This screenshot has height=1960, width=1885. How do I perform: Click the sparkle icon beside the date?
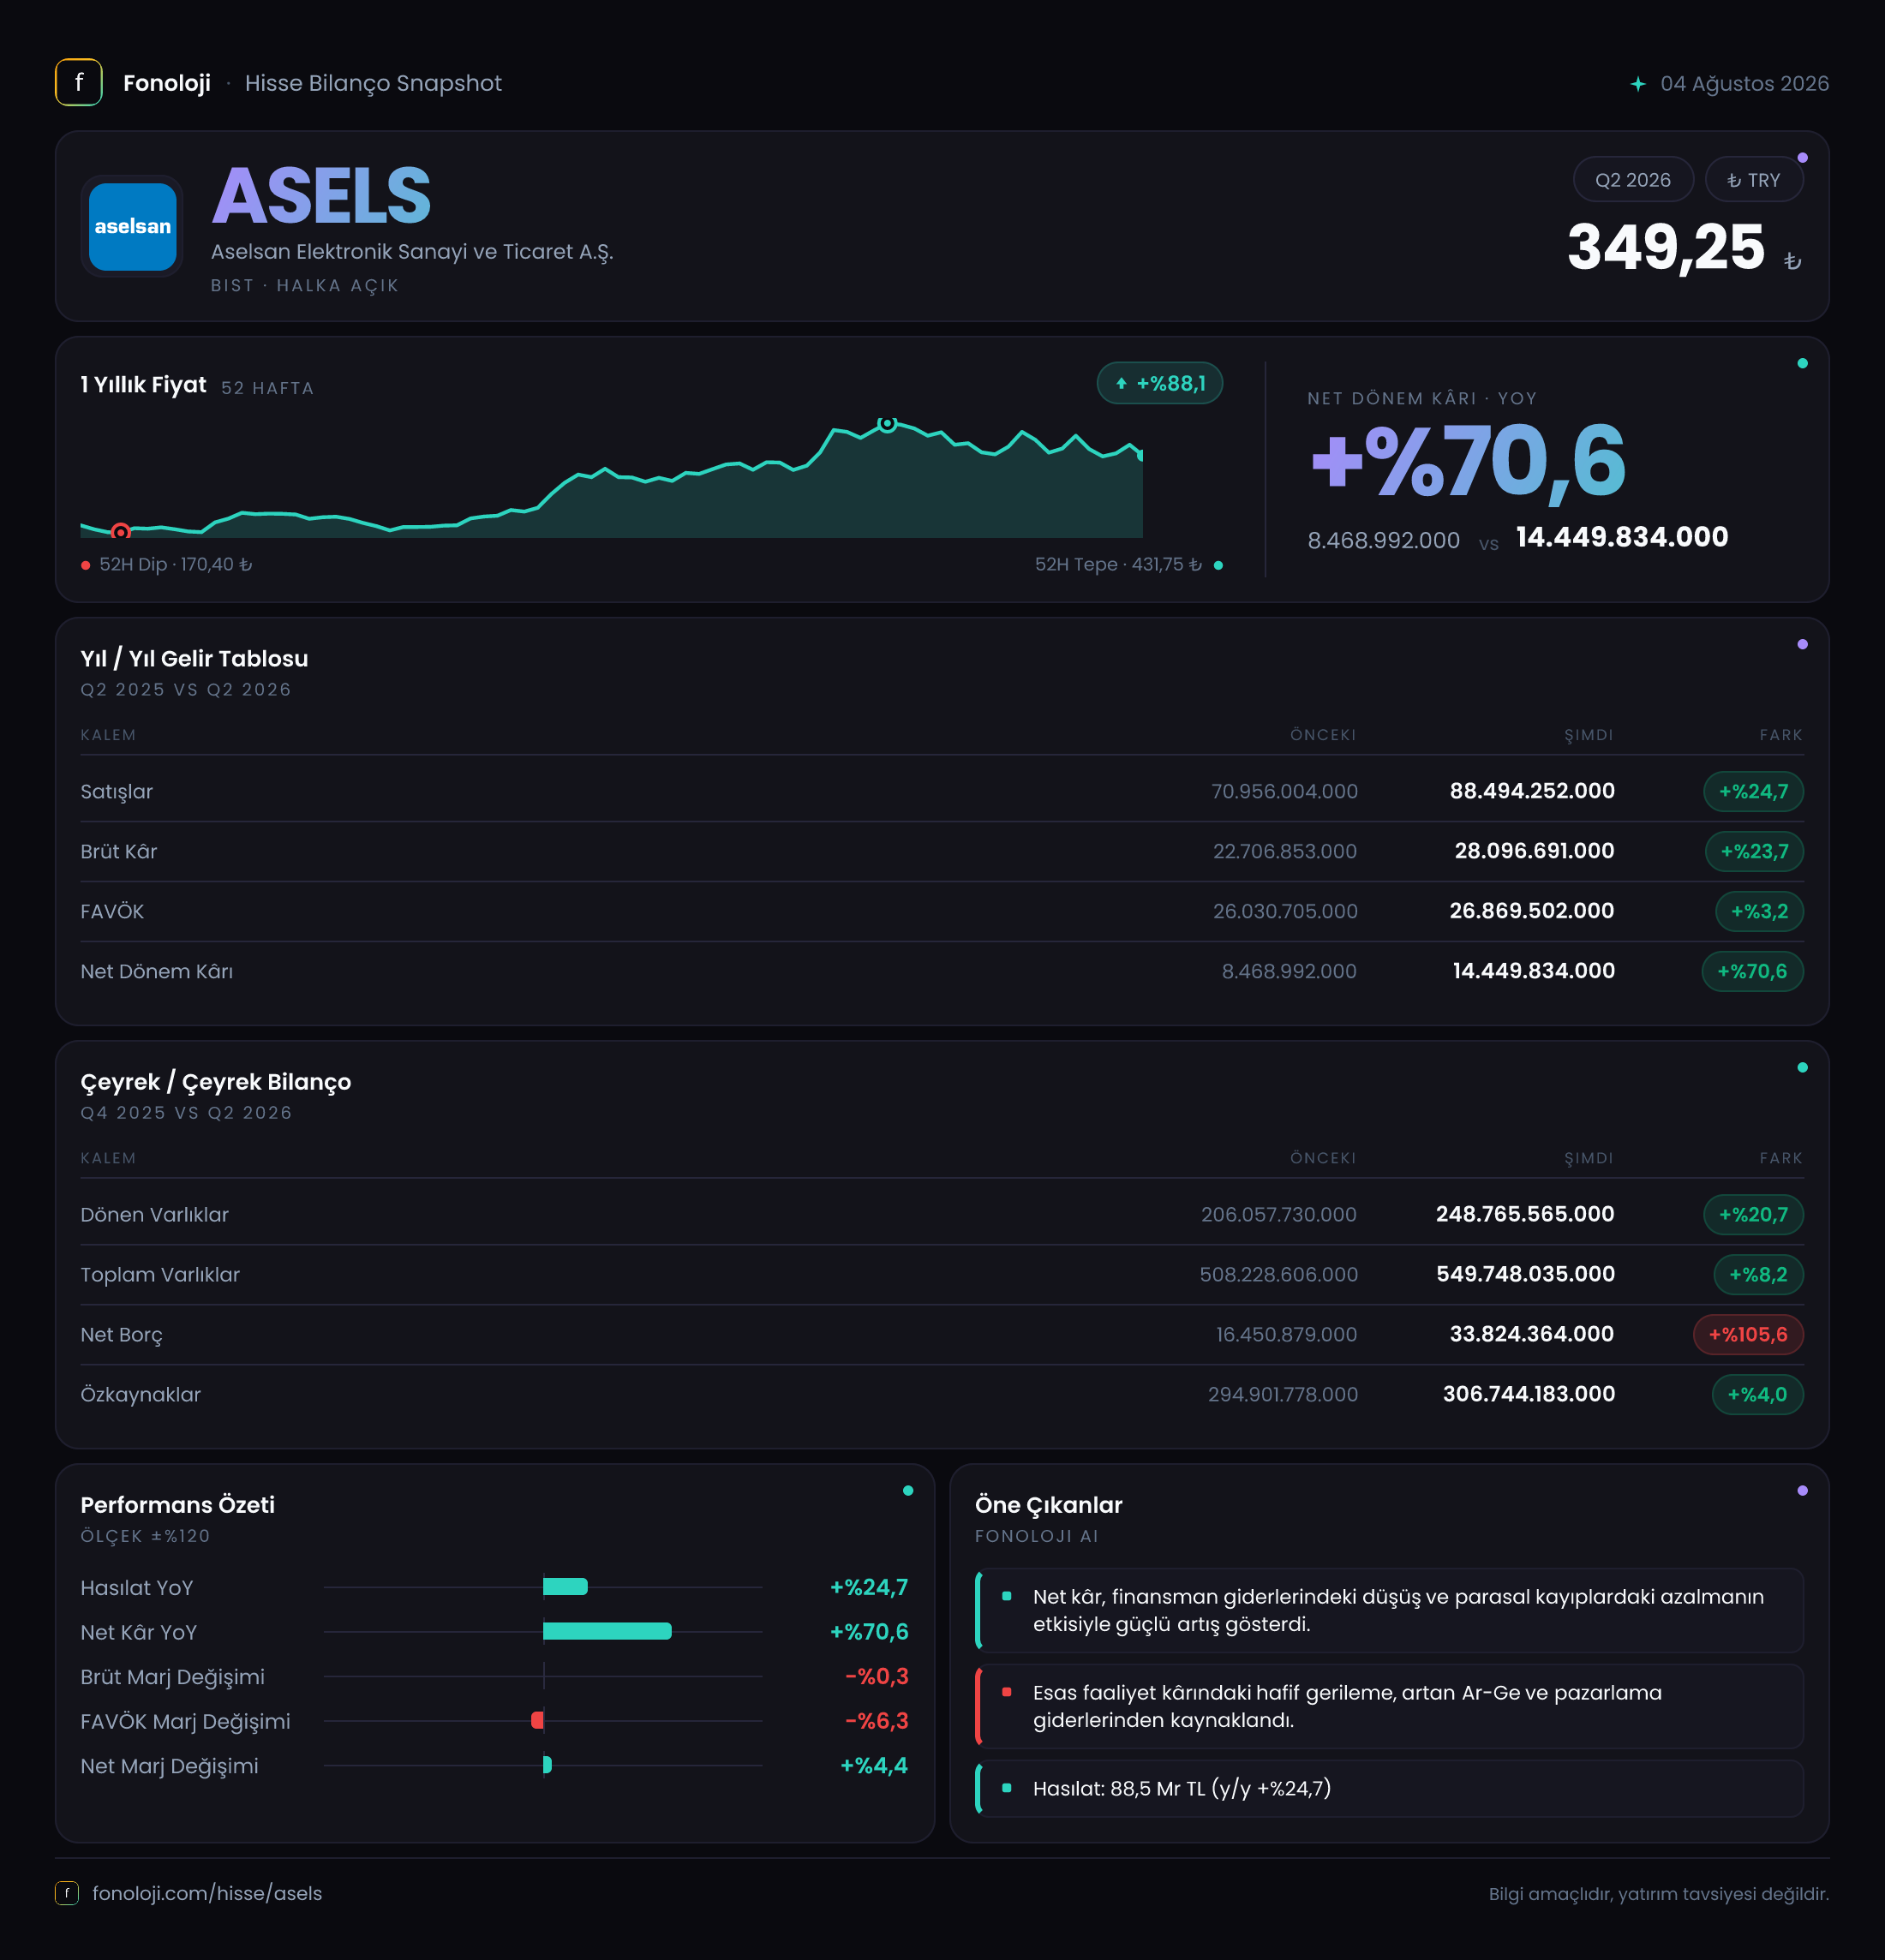click(x=1637, y=84)
